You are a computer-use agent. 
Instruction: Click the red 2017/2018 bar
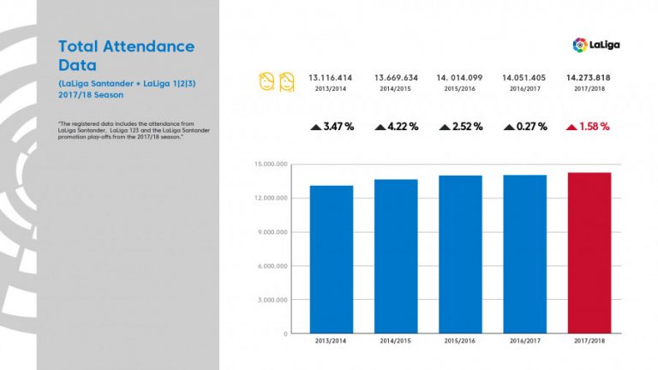click(x=589, y=253)
